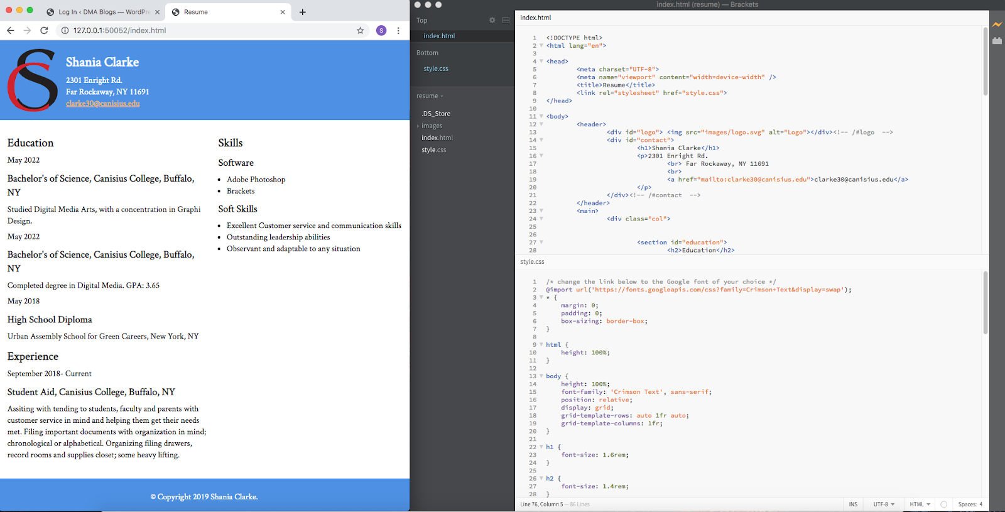This screenshot has height=512, width=1005.
Task: Collapse the body rule at style.css line 13
Action: point(541,376)
